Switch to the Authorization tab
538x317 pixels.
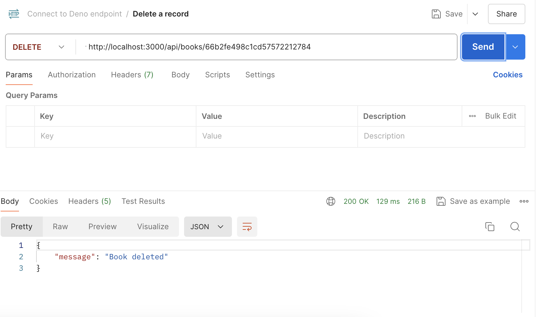point(72,75)
